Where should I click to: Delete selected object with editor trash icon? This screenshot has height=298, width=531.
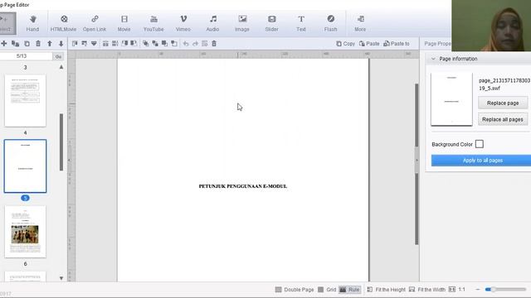(x=214, y=44)
